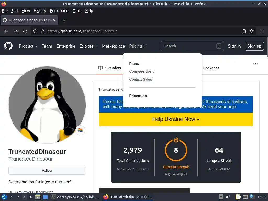Click the Segmentation fault bio text
This screenshot has height=201, width=268.
40,182
